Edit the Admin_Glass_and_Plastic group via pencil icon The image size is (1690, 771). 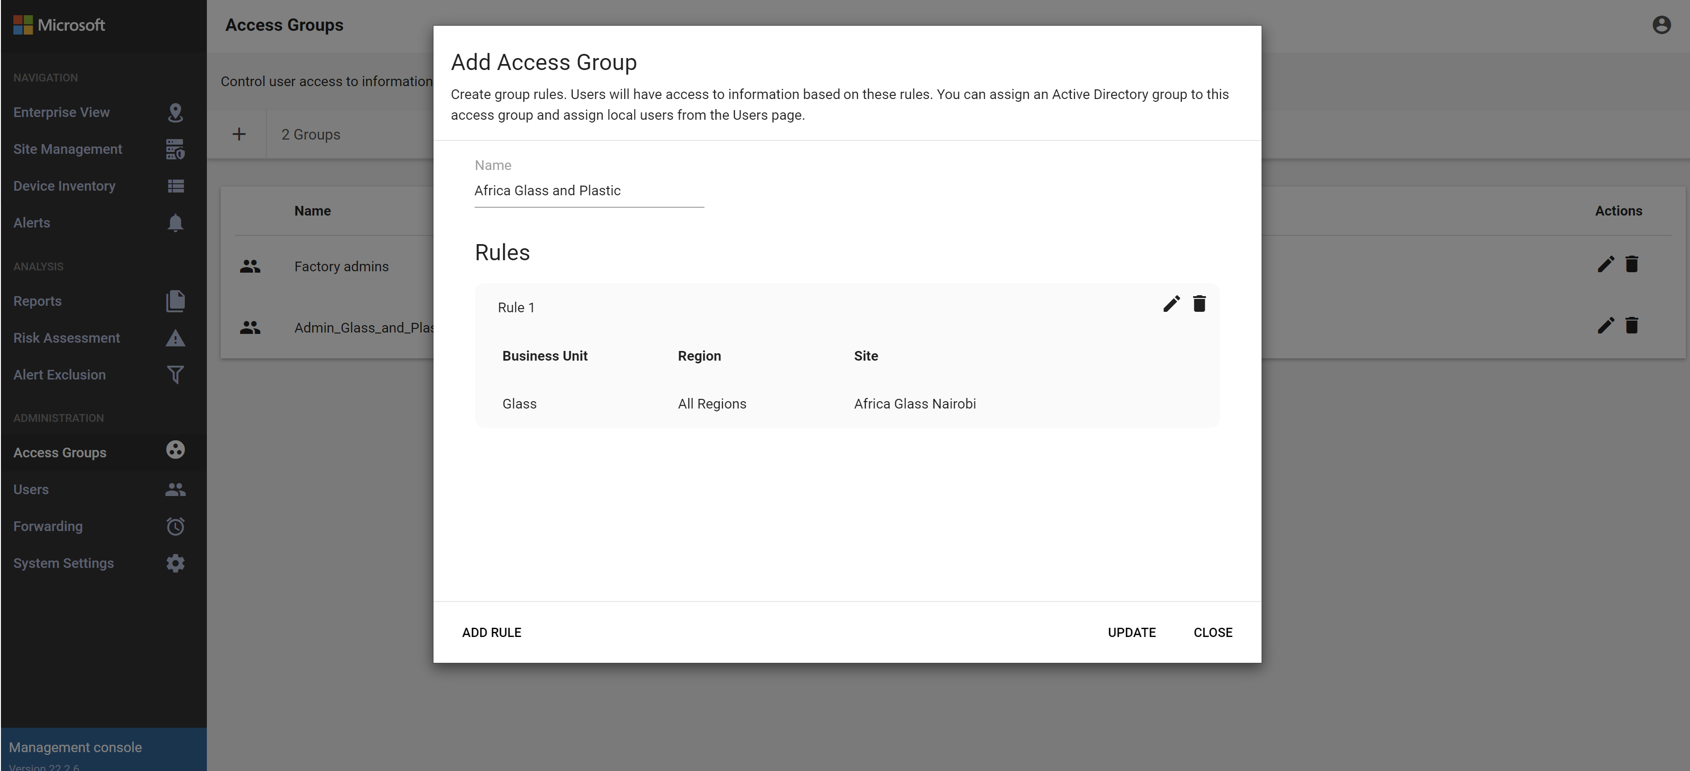click(x=1605, y=325)
